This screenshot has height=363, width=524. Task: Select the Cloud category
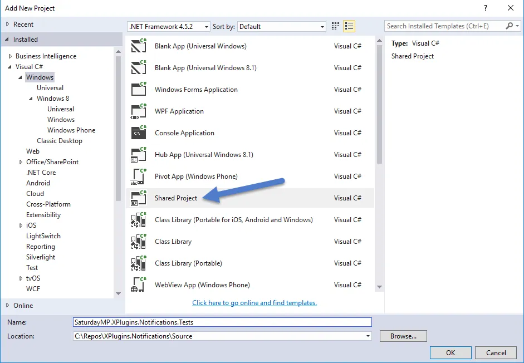pos(35,194)
